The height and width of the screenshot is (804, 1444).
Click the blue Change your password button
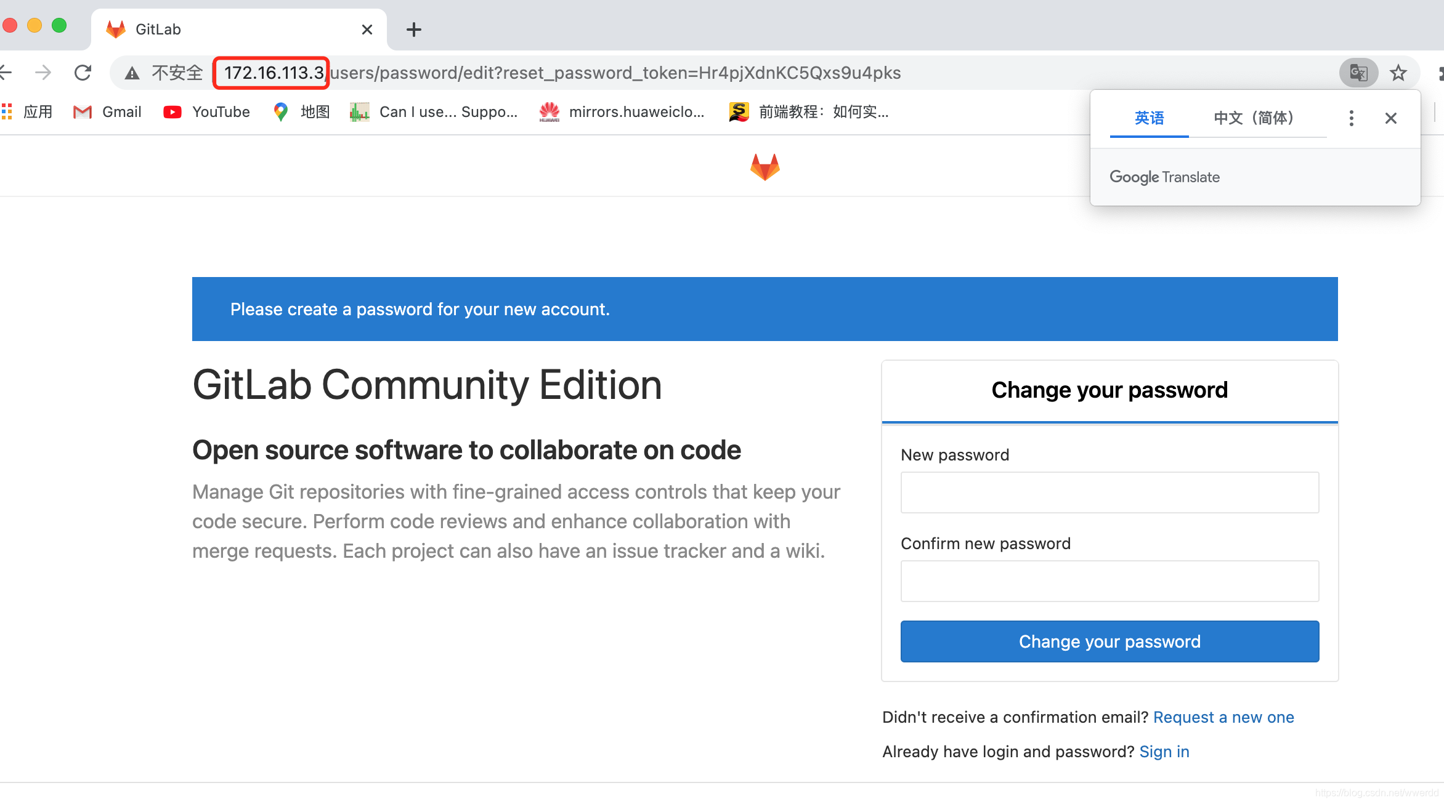(1110, 641)
